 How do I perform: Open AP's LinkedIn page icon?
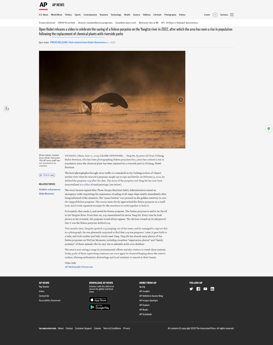click(x=212, y=289)
